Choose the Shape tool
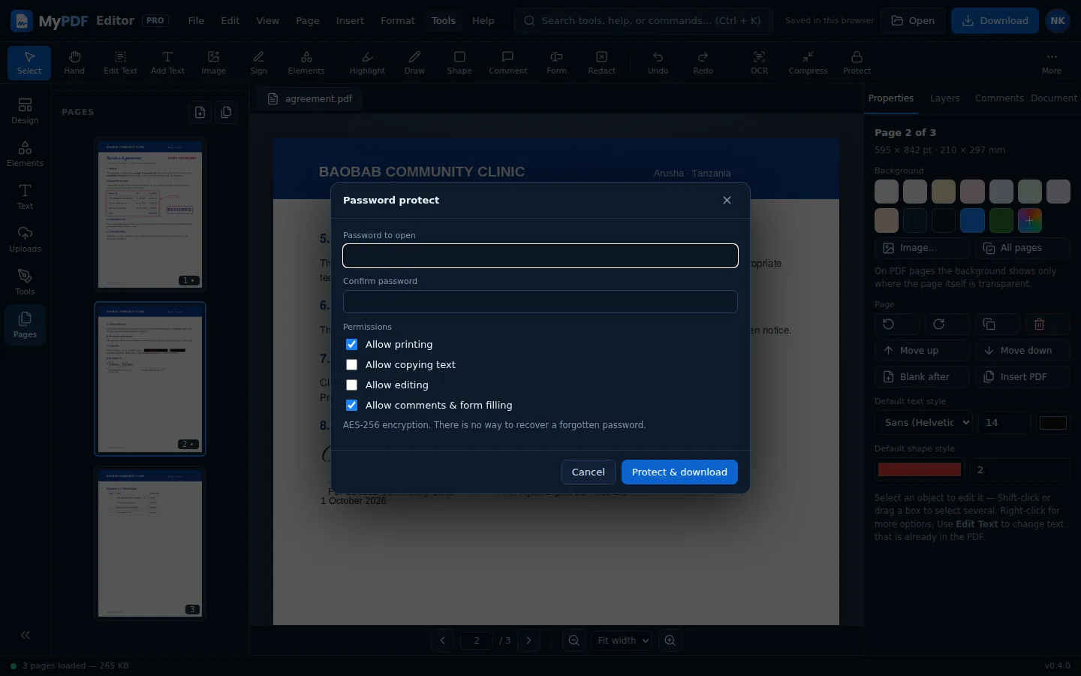This screenshot has width=1081, height=676. tap(459, 62)
